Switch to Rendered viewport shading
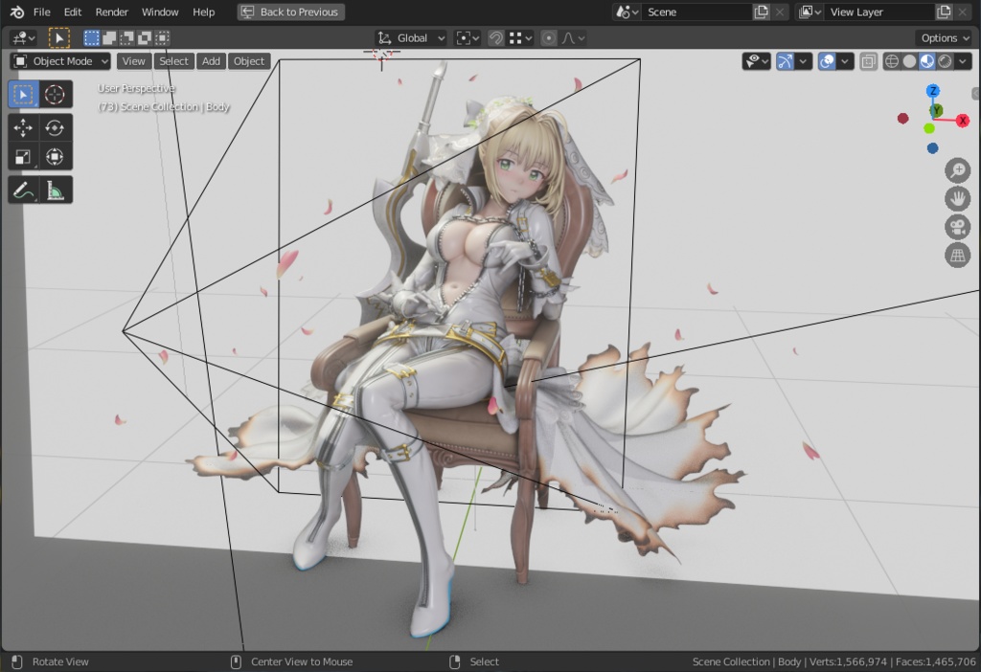Viewport: 981px width, 672px height. [946, 61]
